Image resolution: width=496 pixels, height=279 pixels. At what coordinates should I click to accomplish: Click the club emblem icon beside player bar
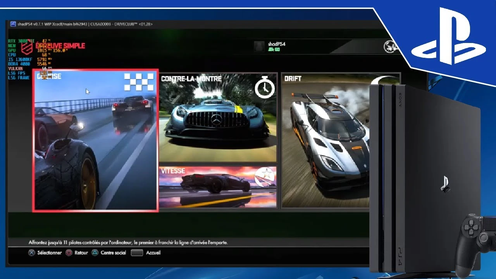click(x=391, y=46)
